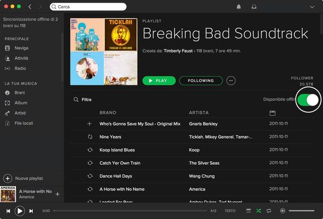The height and width of the screenshot is (219, 323).
Task: Create a Nuova playlist
Action: [23, 178]
